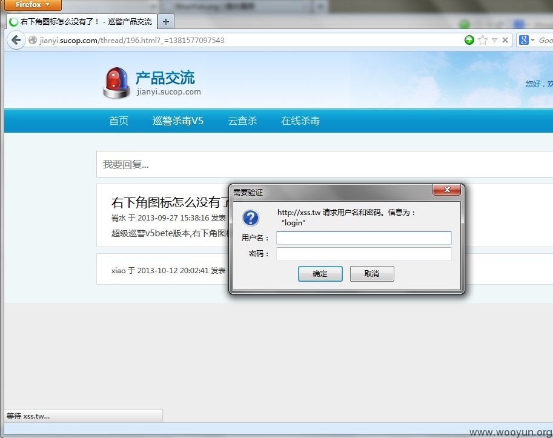Click the green arrow icon in address bar
The image size is (553, 438).
click(469, 40)
